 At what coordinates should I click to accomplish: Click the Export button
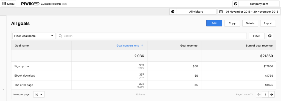tap(268, 23)
